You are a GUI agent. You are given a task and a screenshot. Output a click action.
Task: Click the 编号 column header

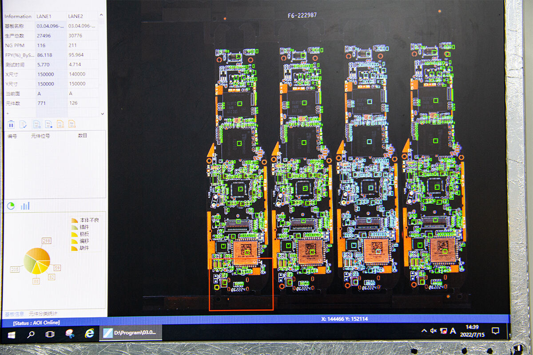tap(12, 136)
